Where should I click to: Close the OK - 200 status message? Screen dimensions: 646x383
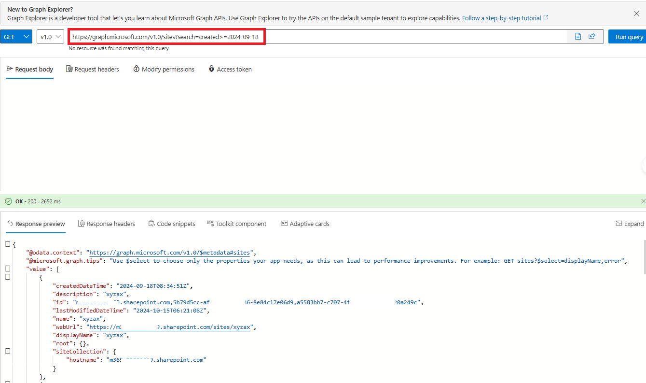click(x=643, y=201)
